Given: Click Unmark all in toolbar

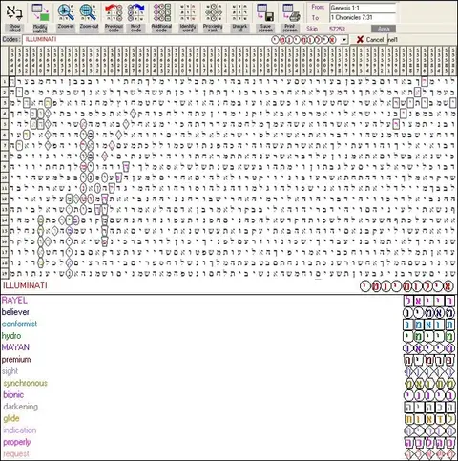Looking at the screenshot, I should coord(239,12).
